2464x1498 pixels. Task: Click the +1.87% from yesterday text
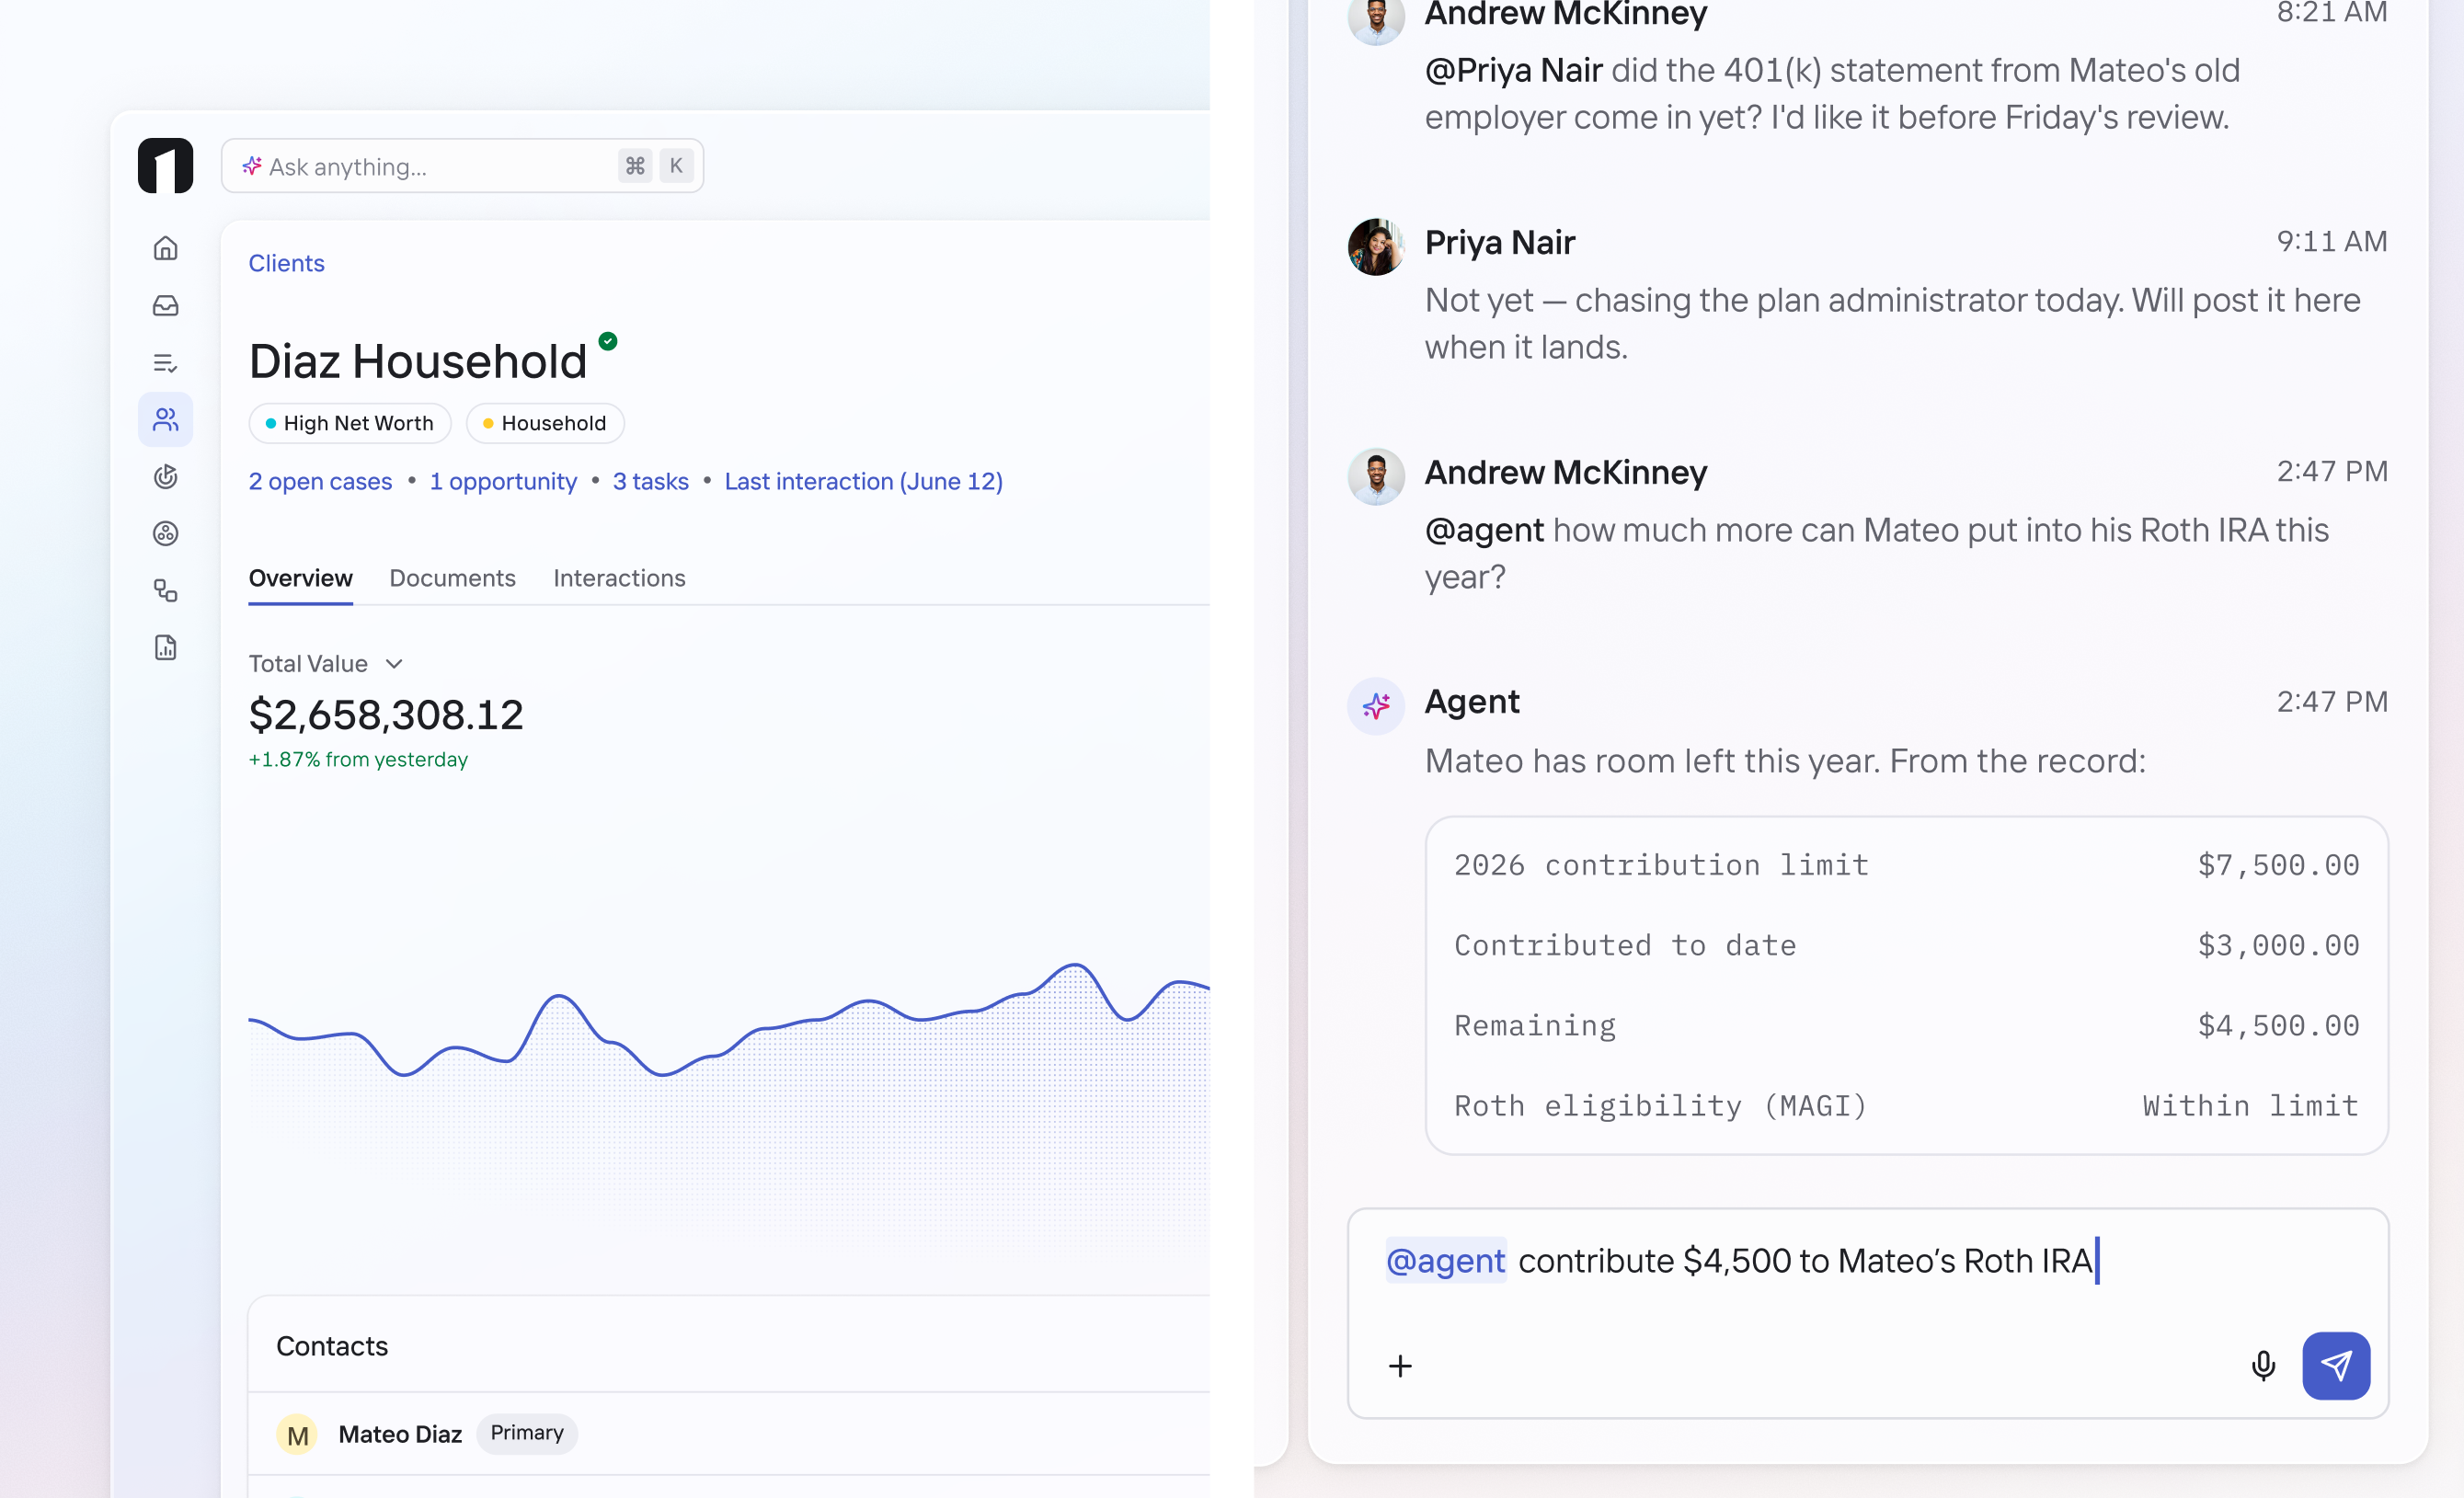[358, 760]
